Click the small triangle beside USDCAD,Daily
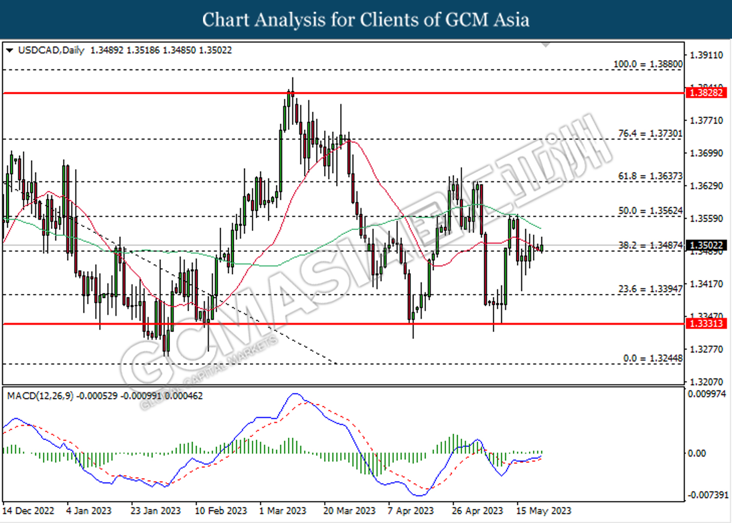The width and height of the screenshot is (732, 523). [9, 50]
